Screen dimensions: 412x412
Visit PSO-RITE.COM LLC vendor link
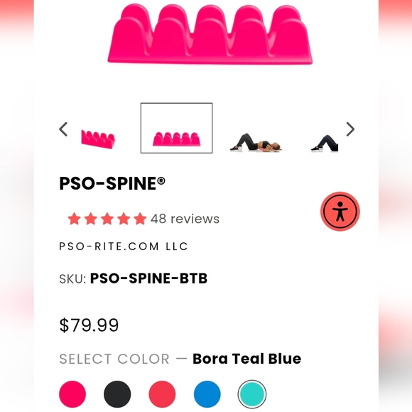123,246
